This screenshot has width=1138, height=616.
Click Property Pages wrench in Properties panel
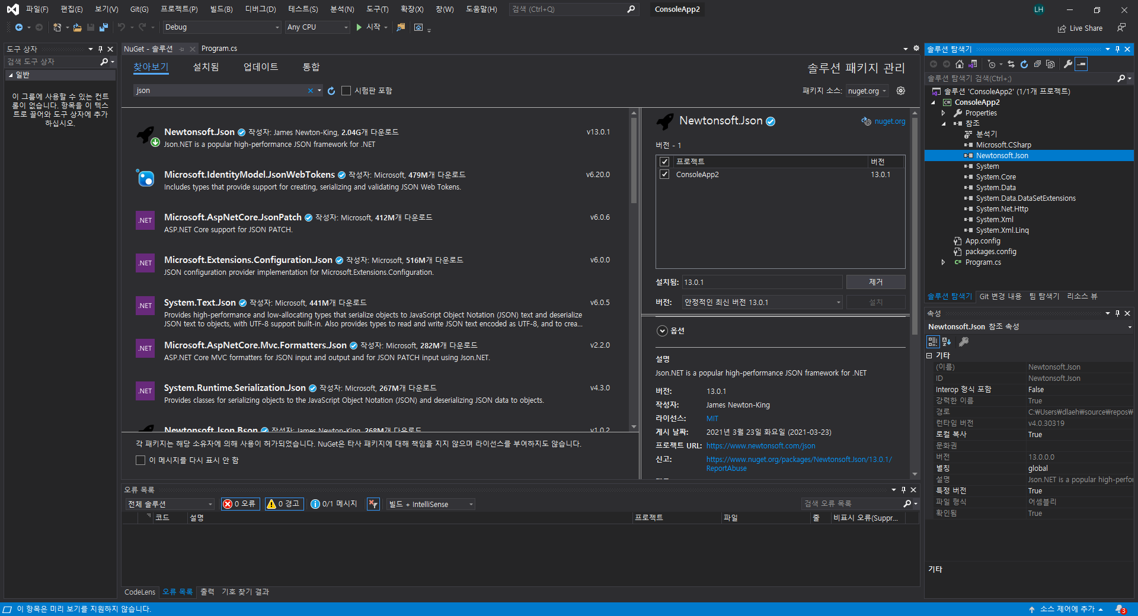tap(964, 342)
